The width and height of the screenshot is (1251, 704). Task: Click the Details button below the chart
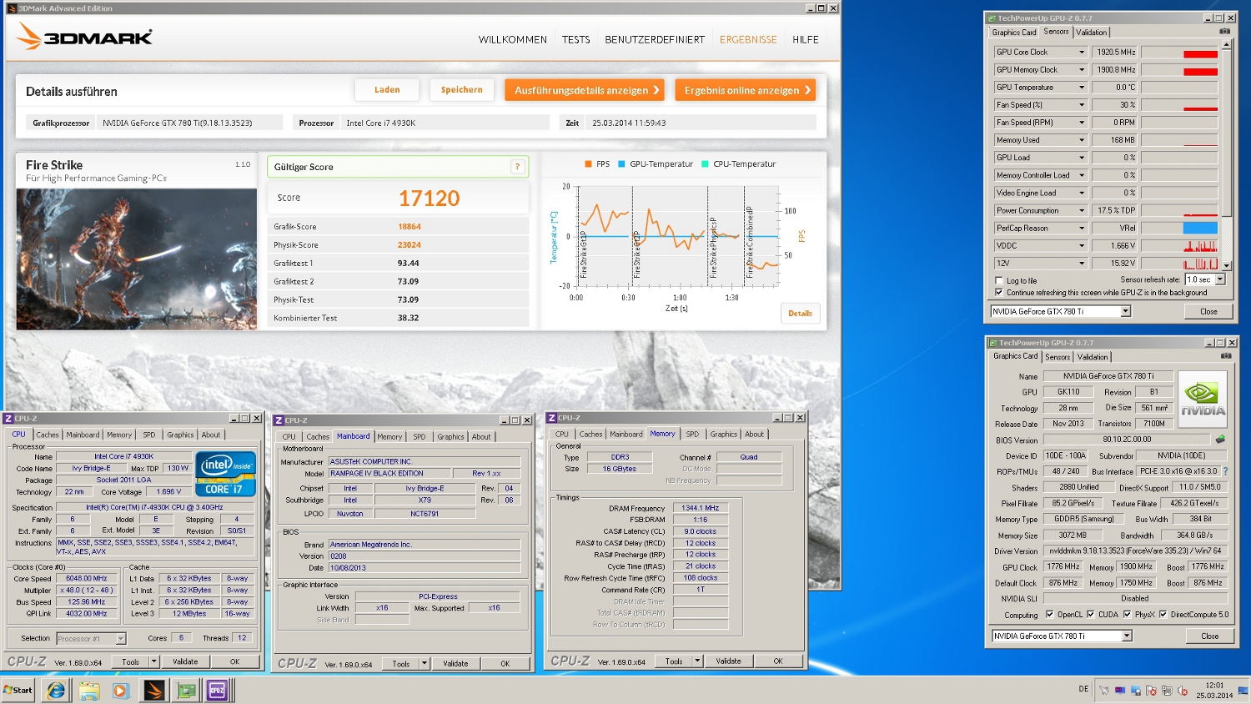click(801, 314)
